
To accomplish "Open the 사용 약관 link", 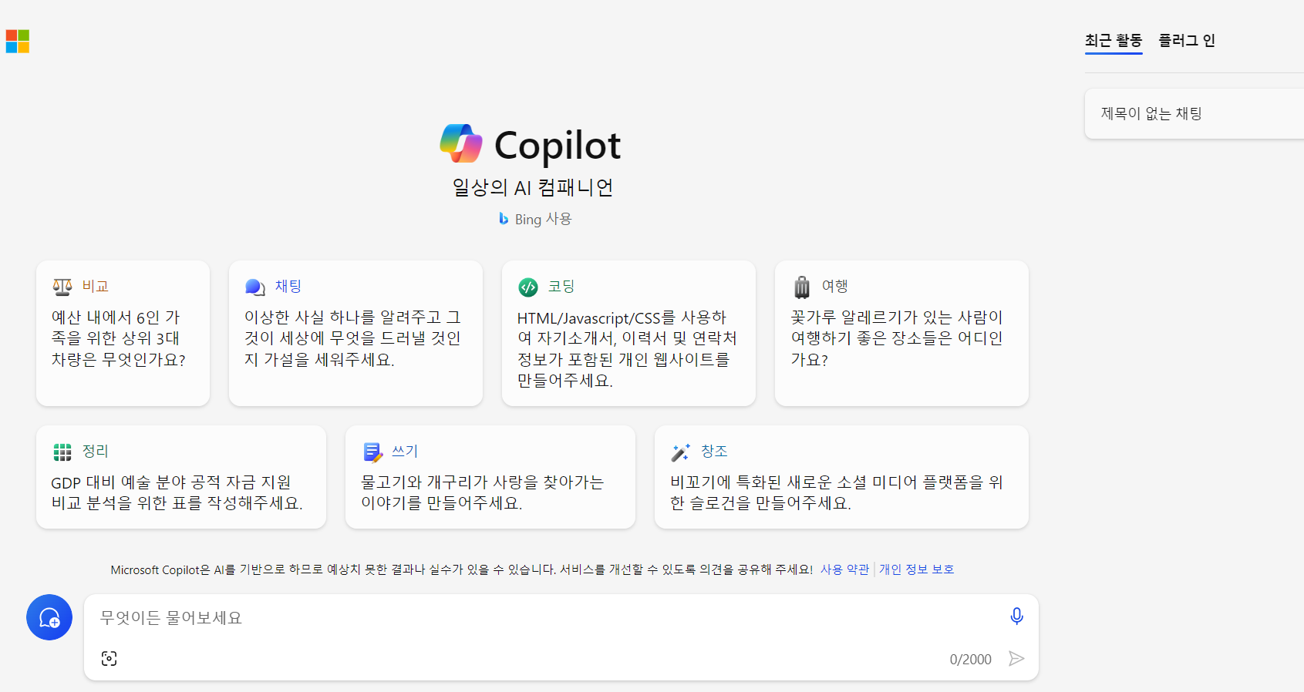I will click(844, 569).
